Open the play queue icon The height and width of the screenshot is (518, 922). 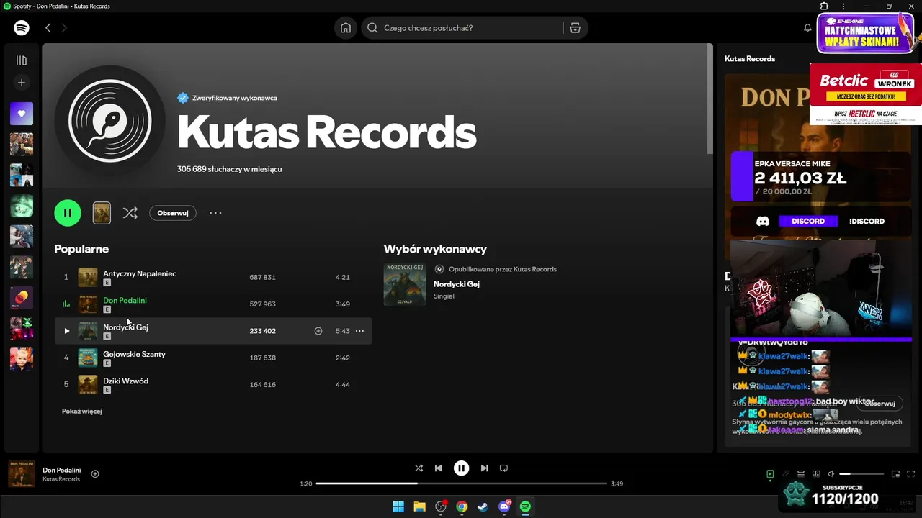click(x=801, y=474)
